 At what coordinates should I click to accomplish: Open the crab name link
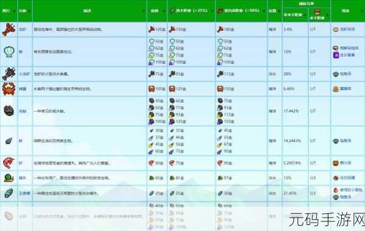coord(23,89)
